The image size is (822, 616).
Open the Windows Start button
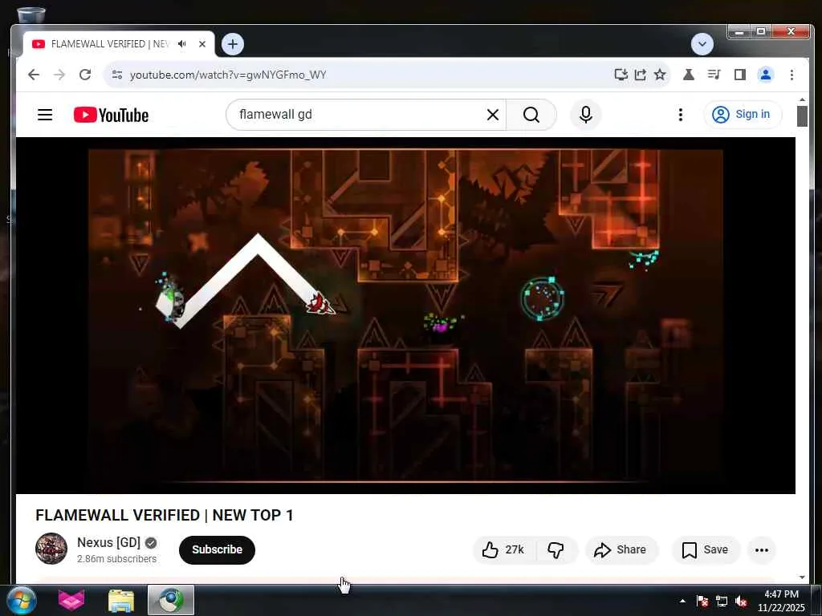22,600
